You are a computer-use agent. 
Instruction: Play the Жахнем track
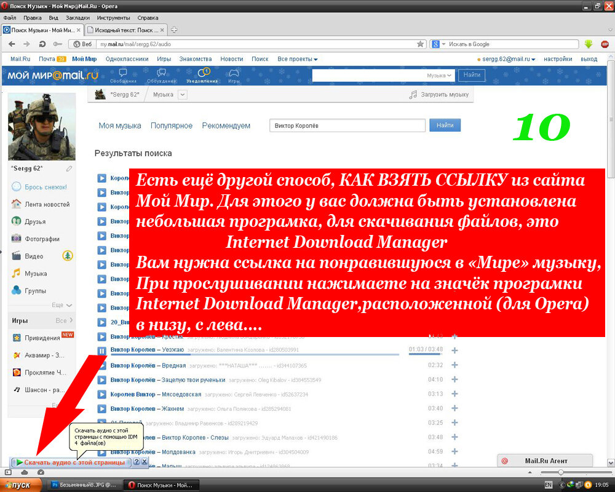(x=102, y=409)
